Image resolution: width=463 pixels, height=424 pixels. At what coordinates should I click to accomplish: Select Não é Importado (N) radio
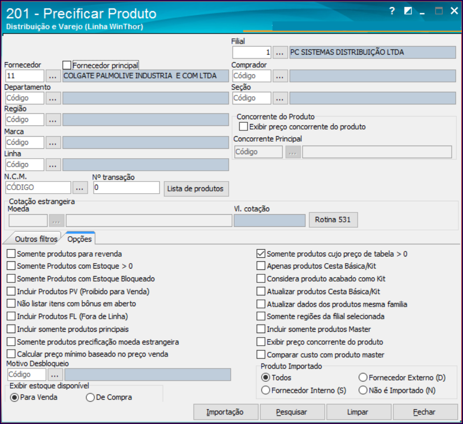point(363,390)
